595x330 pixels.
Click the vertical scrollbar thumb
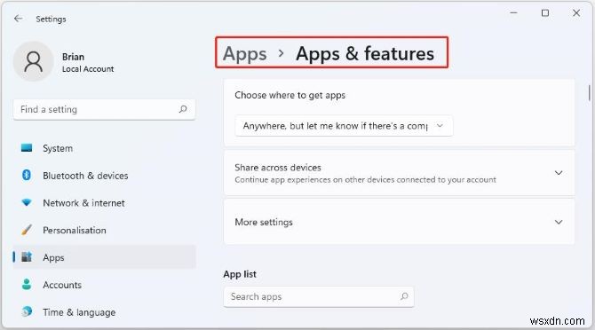590,93
